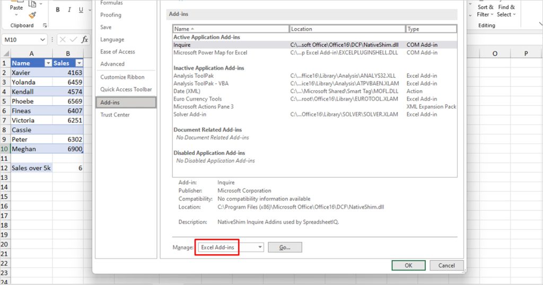
Task: Sort add-ins by the Type column header
Action: click(431, 29)
